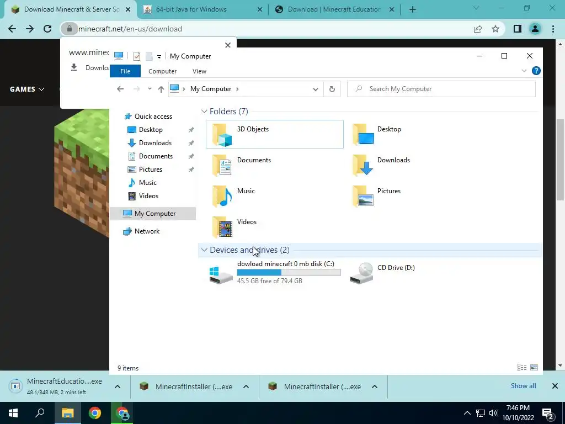Open the 3D Objects folder
The image size is (565, 424).
(275, 134)
